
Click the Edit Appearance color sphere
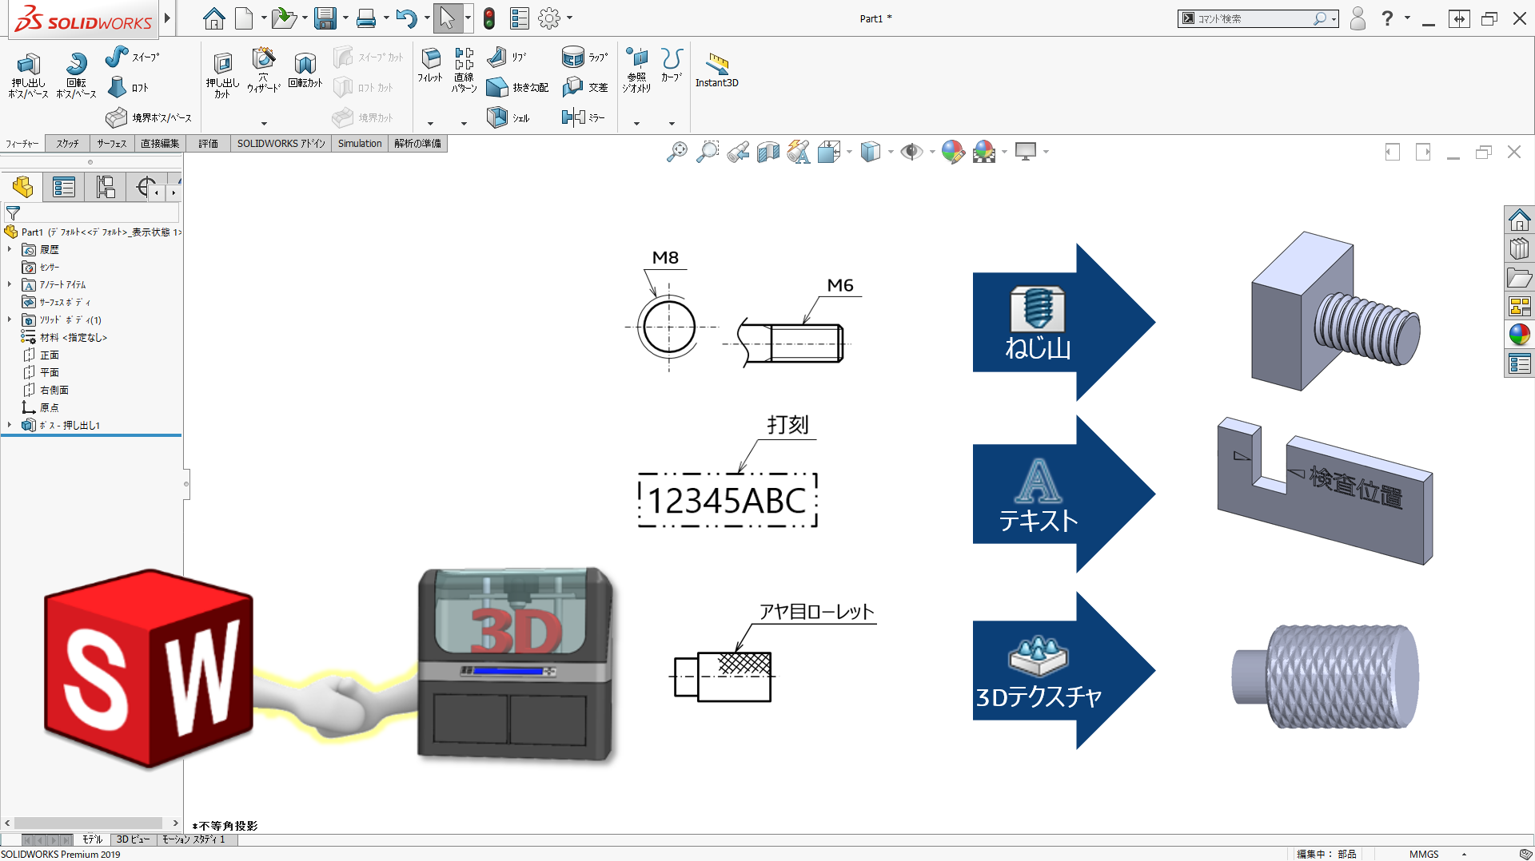coord(953,152)
